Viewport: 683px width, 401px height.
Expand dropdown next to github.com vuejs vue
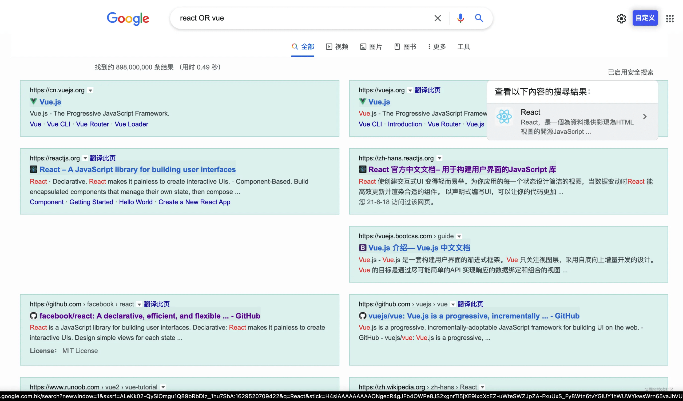click(x=453, y=304)
